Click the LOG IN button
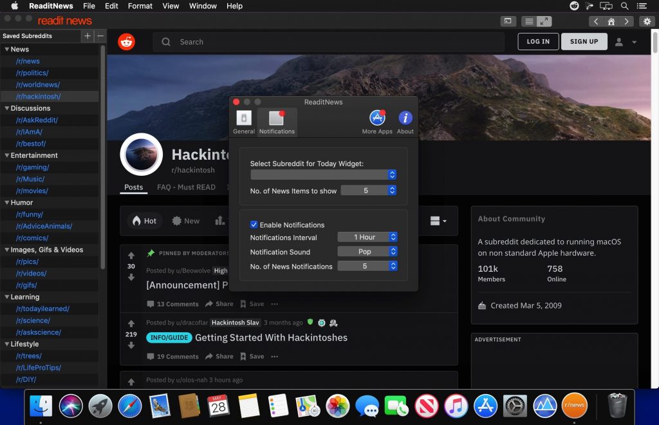The width and height of the screenshot is (659, 425). pos(538,42)
